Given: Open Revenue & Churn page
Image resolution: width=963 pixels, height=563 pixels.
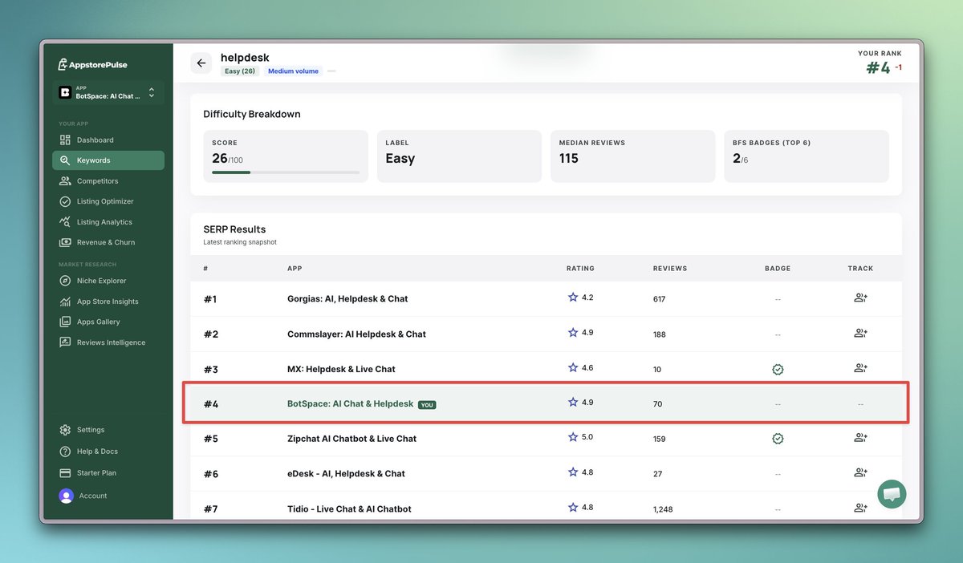Looking at the screenshot, I should click(x=108, y=242).
